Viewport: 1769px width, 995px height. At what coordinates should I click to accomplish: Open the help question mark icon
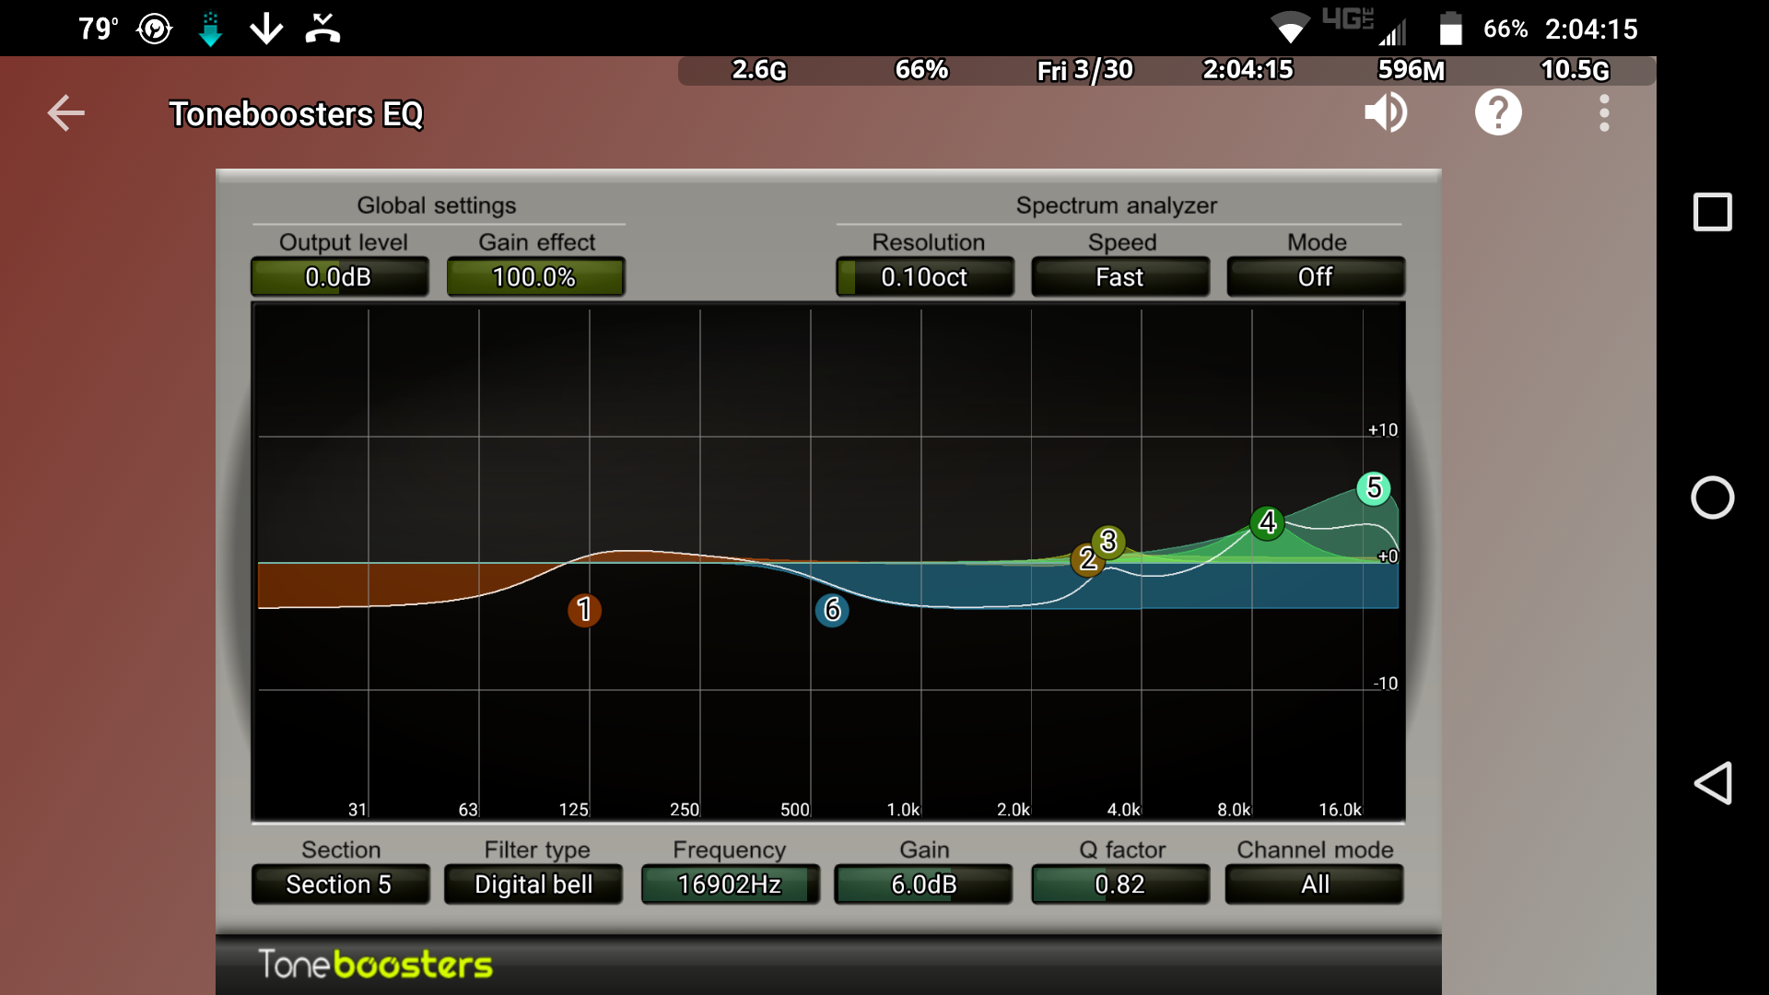click(1498, 113)
